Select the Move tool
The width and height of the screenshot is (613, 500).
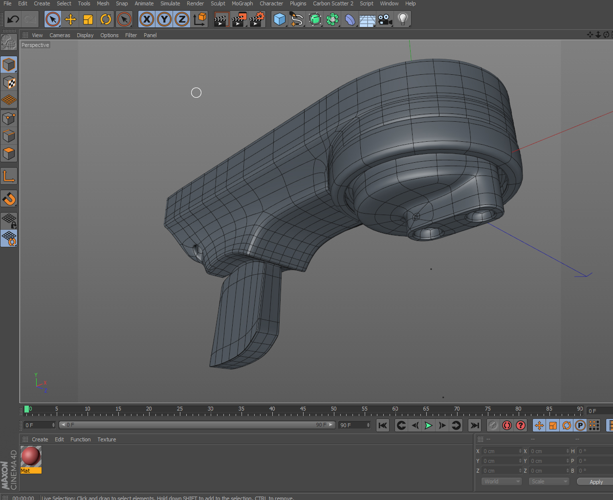pos(70,20)
